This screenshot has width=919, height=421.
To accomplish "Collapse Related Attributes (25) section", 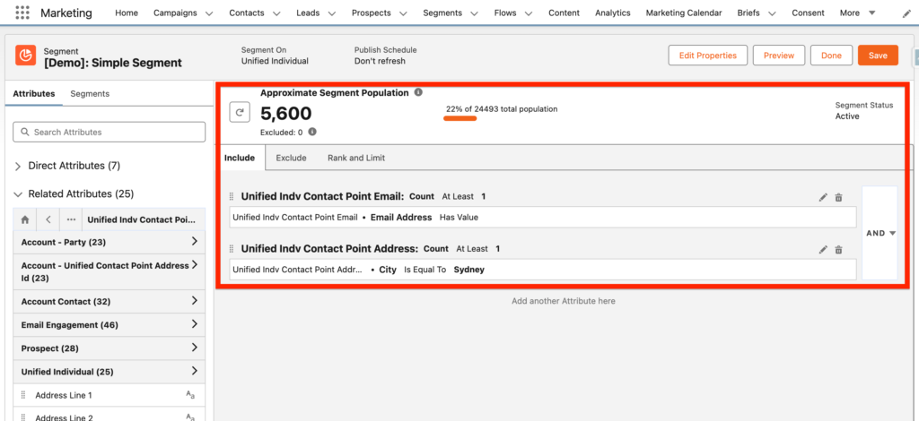I will (x=19, y=193).
